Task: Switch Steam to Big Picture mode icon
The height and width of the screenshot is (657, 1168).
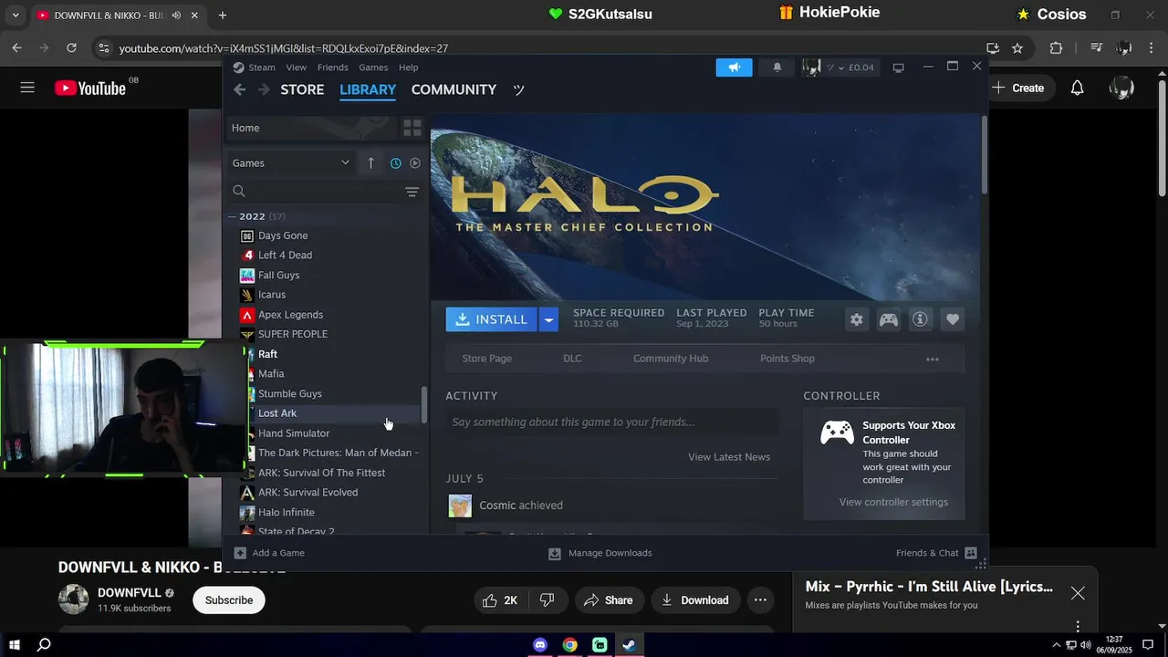Action: coord(898,68)
